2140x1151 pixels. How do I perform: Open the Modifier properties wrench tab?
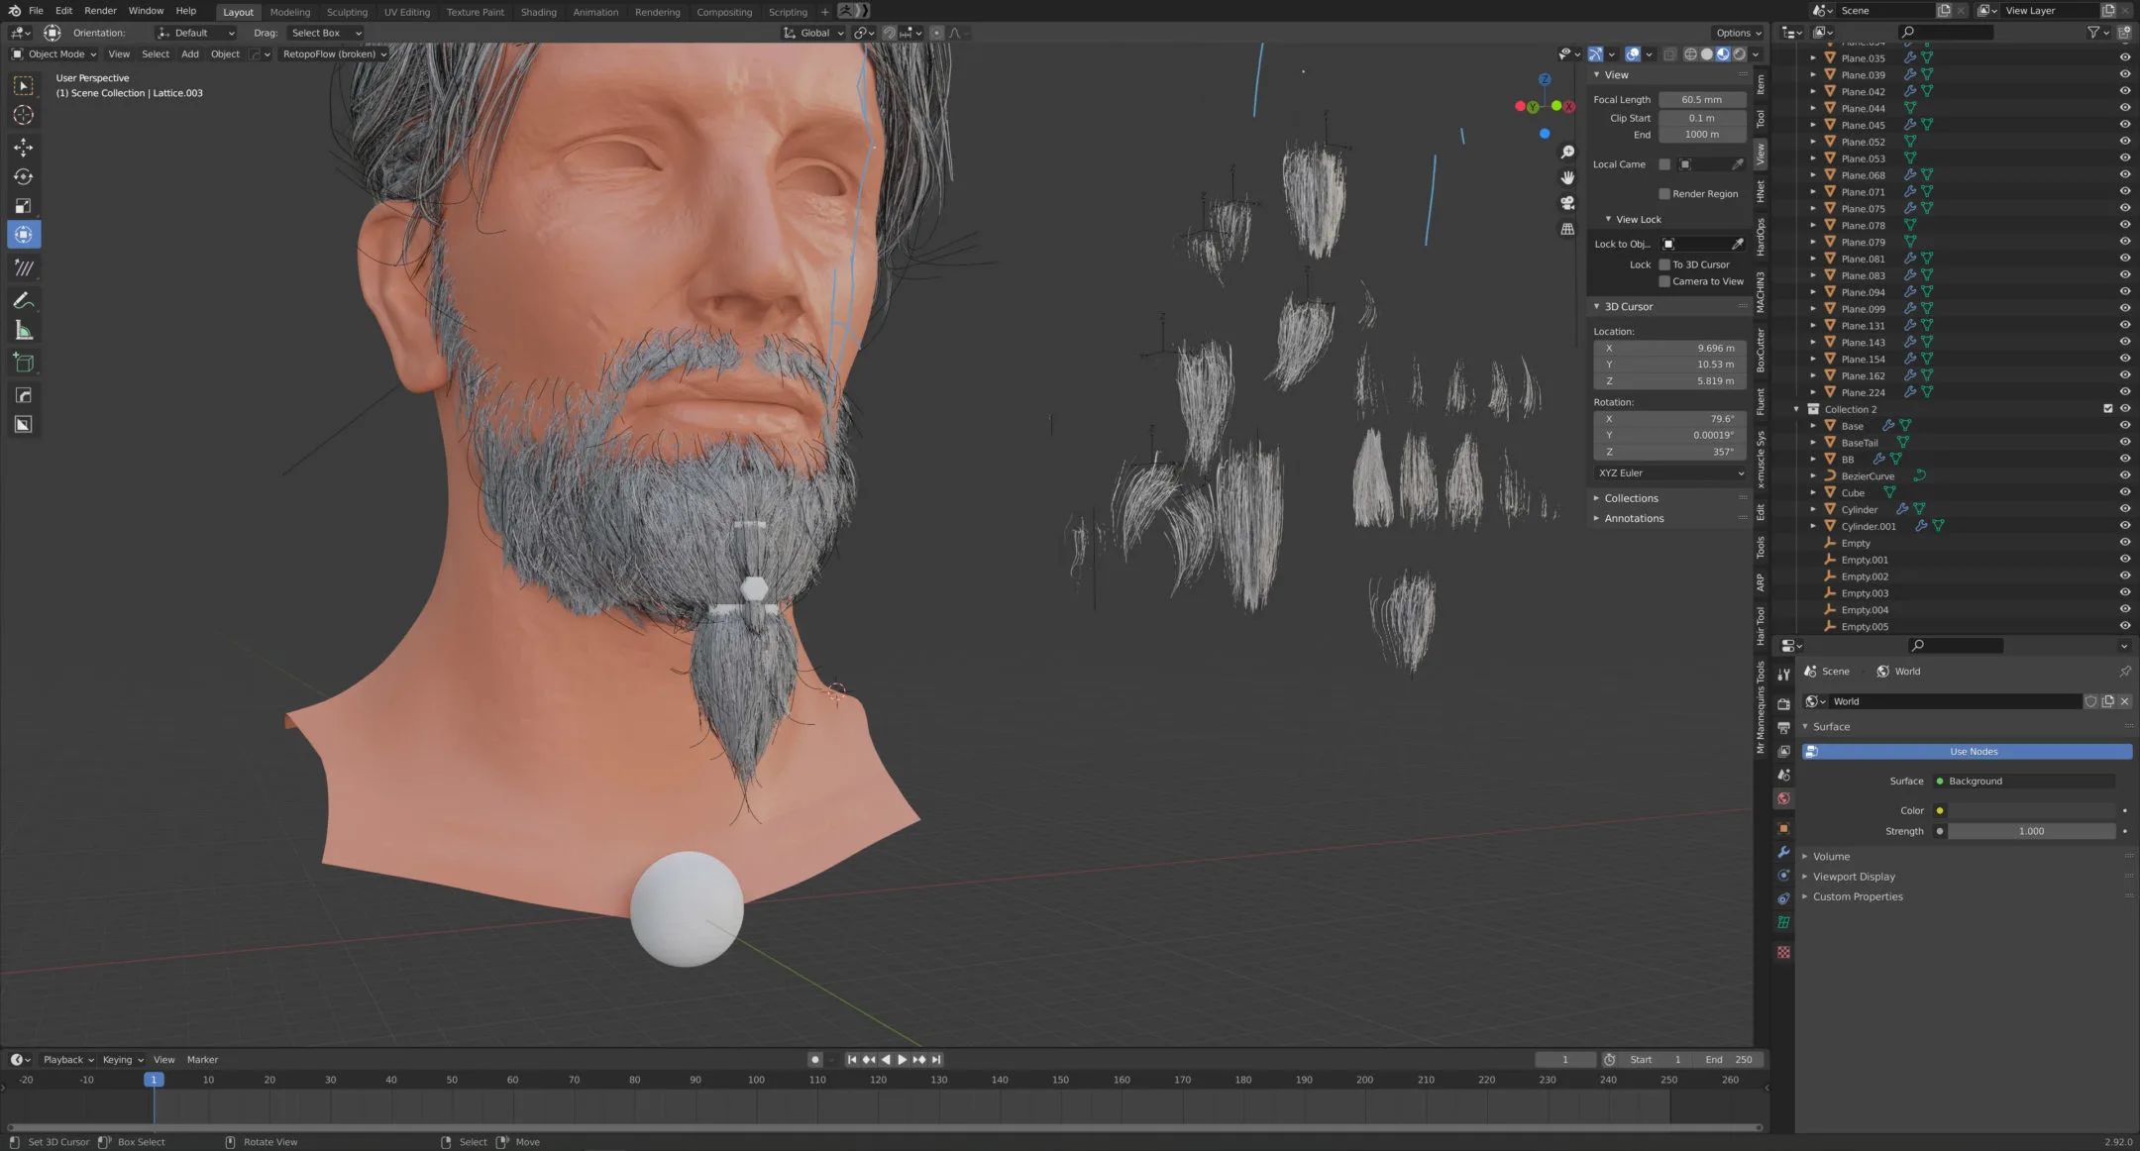pyautogui.click(x=1783, y=852)
